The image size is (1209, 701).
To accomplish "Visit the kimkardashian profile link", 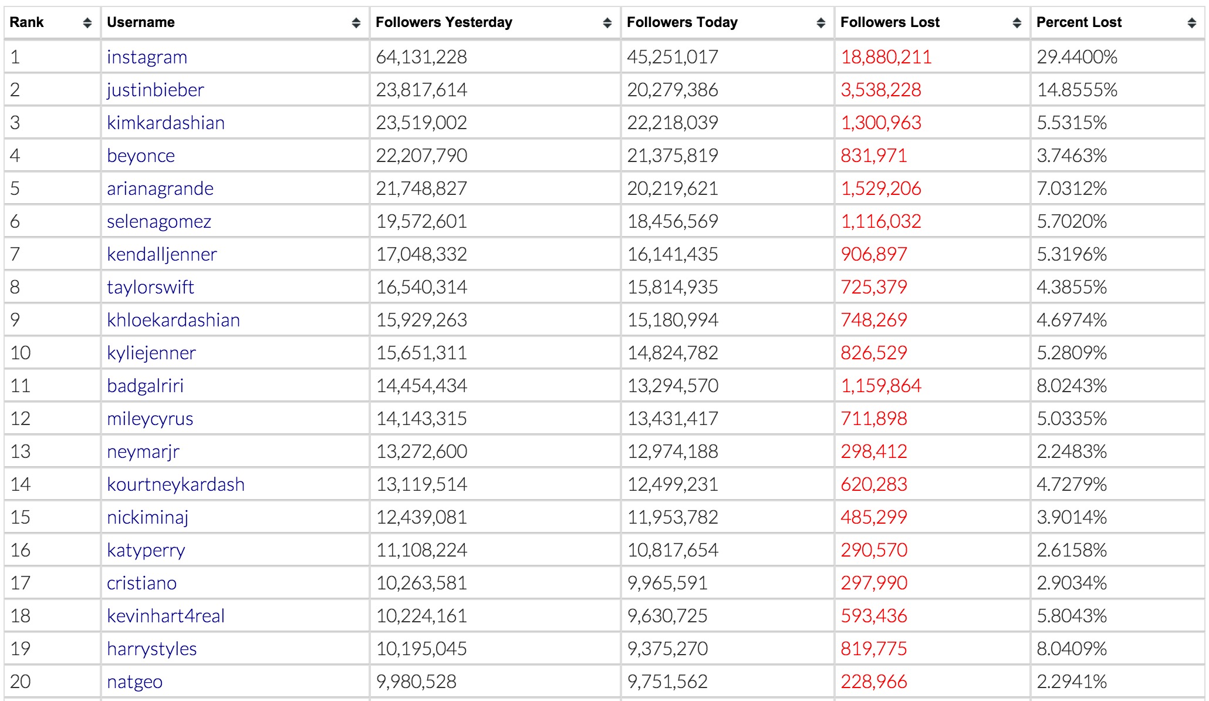I will pos(166,123).
